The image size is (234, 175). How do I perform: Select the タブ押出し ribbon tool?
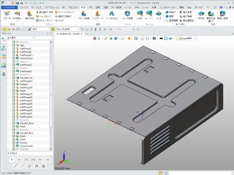17,15
